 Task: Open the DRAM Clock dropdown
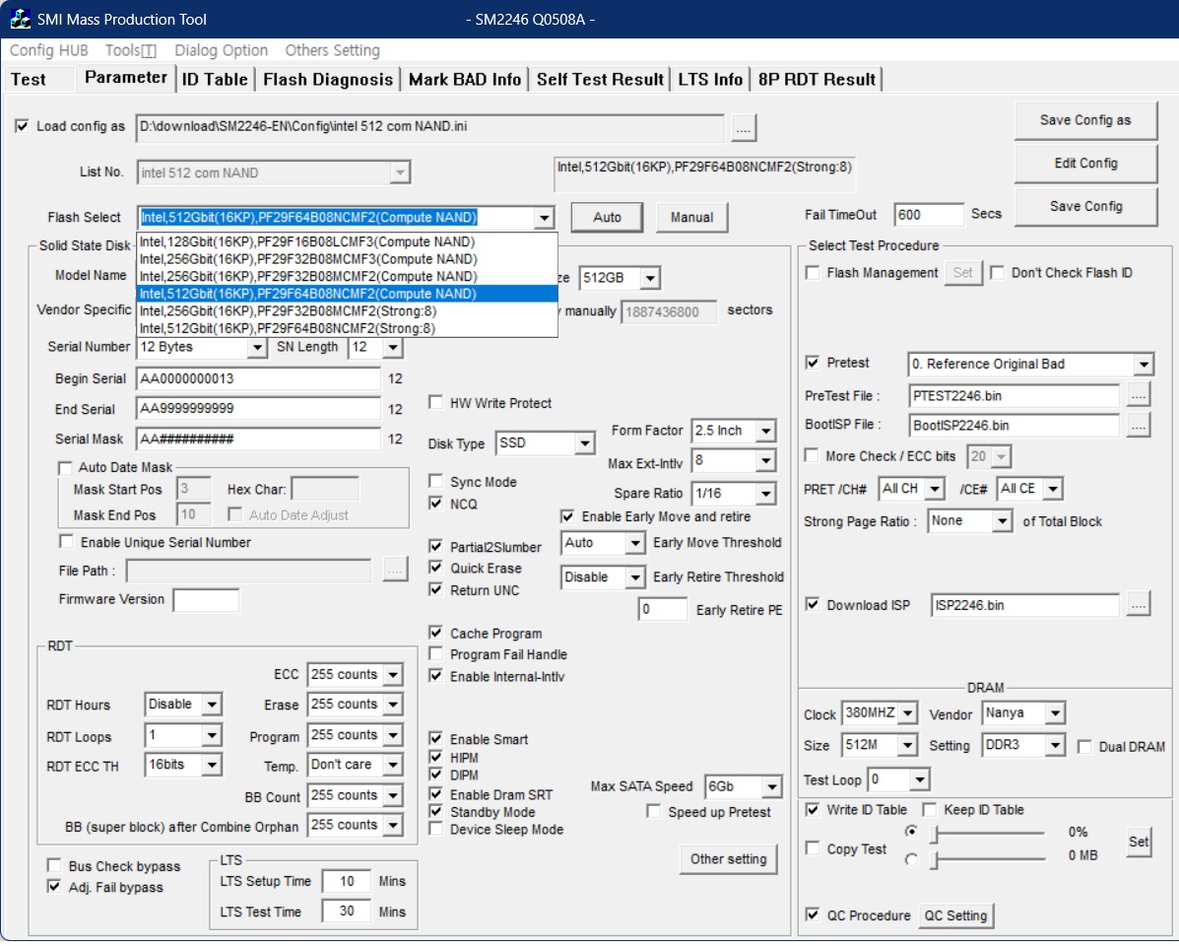[907, 712]
